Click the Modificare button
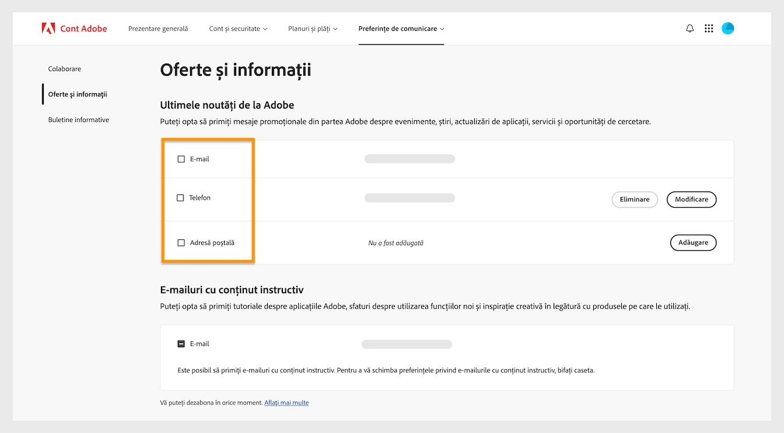This screenshot has width=784, height=433. (x=691, y=199)
